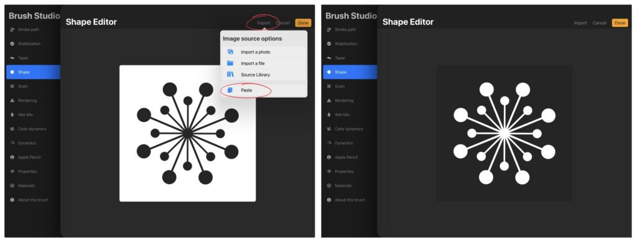This screenshot has height=242, width=637.
Task: Click Cancel in the left Shape Editor
Action: tap(283, 23)
